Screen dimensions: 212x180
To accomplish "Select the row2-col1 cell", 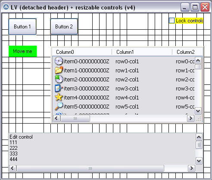I will click(x=127, y=79).
